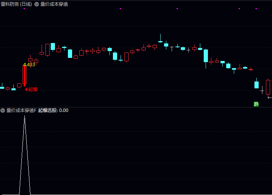Open the main chart indicator dropdown arrow
This screenshot has height=195, width=272.
37,4
